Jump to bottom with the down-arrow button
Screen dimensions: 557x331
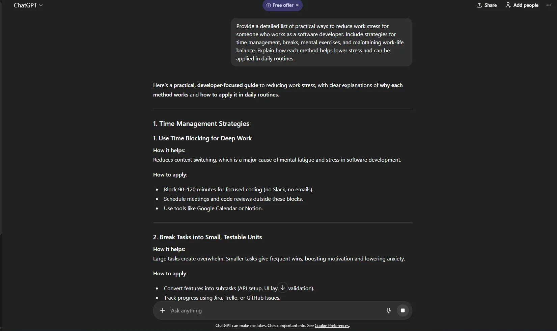click(x=283, y=287)
